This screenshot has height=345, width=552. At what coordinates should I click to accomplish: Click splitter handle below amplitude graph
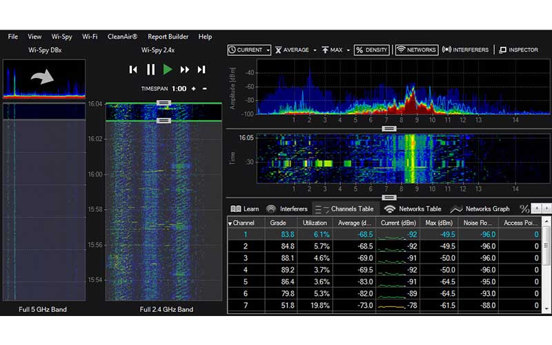click(389, 129)
